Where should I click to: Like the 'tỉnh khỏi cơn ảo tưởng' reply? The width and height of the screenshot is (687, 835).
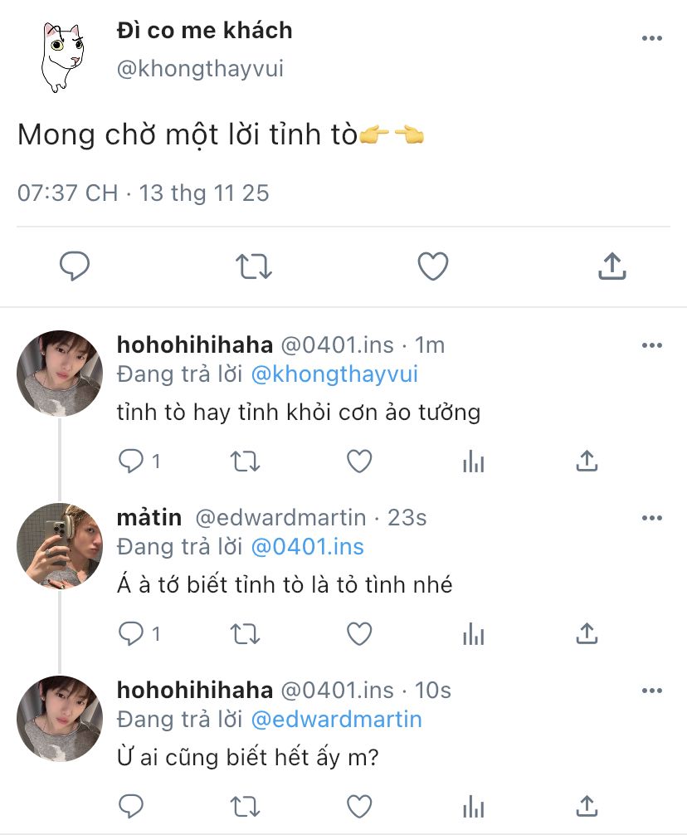point(358,461)
